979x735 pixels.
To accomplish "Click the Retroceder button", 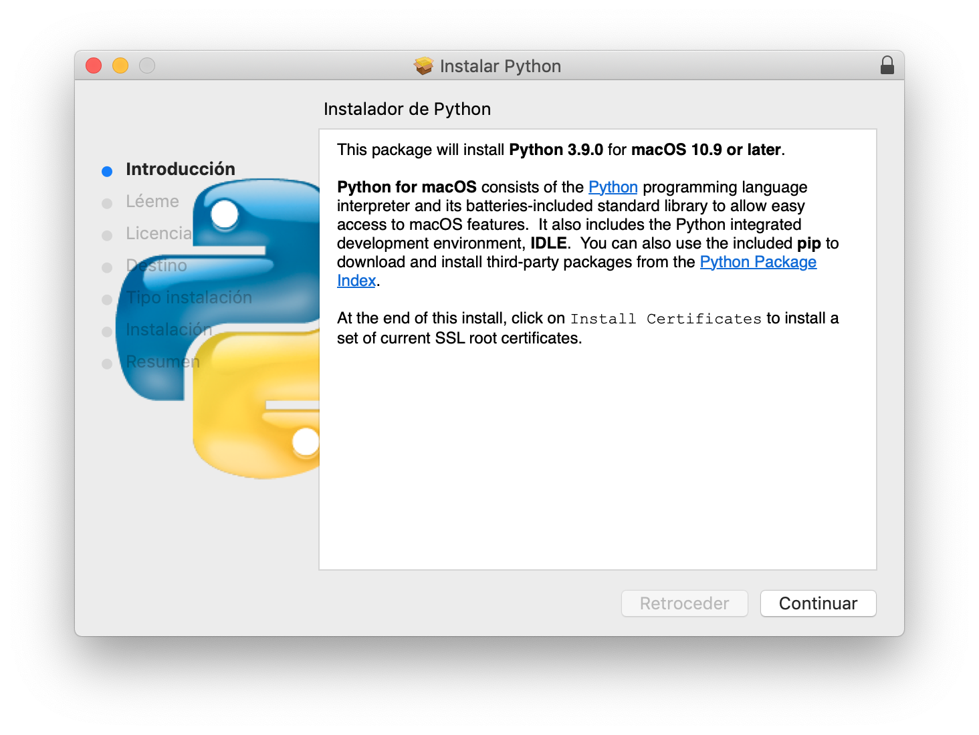I will pos(684,603).
